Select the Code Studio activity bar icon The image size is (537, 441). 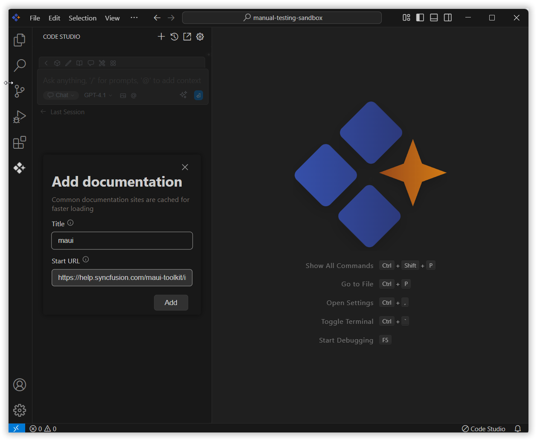[20, 168]
